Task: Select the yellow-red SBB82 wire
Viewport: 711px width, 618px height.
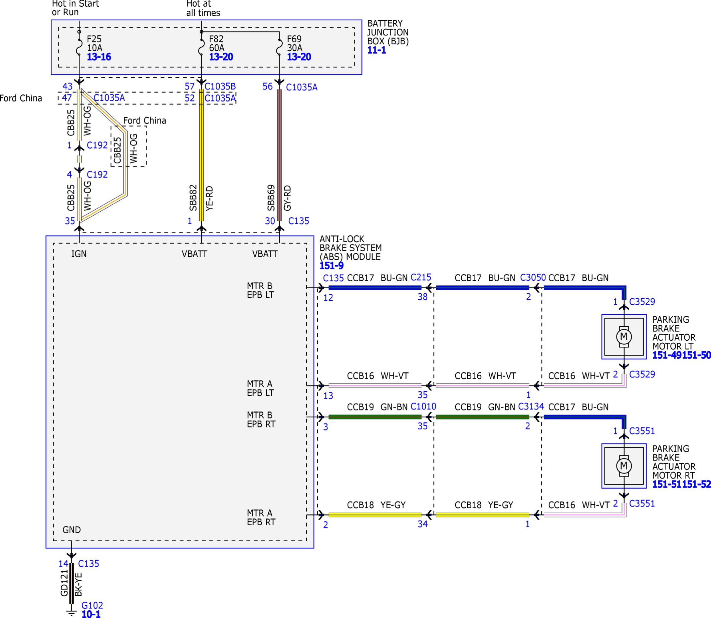Action: pyautogui.click(x=202, y=155)
